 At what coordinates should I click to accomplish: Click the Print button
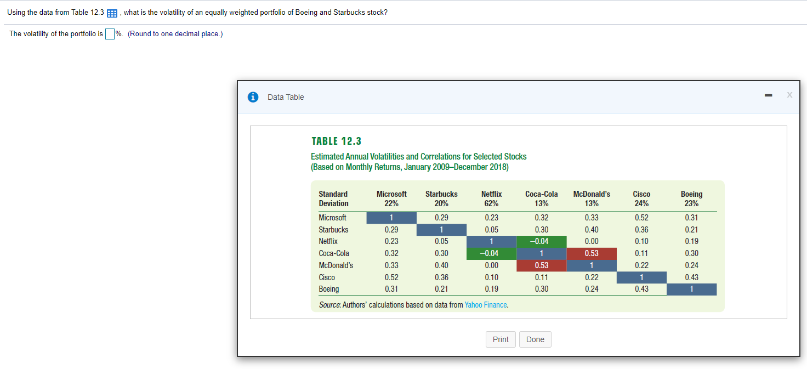coord(501,339)
